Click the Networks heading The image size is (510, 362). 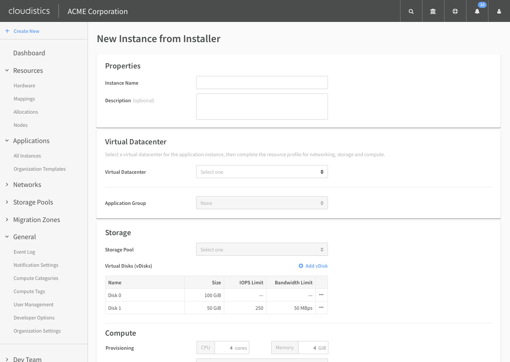pyautogui.click(x=27, y=184)
